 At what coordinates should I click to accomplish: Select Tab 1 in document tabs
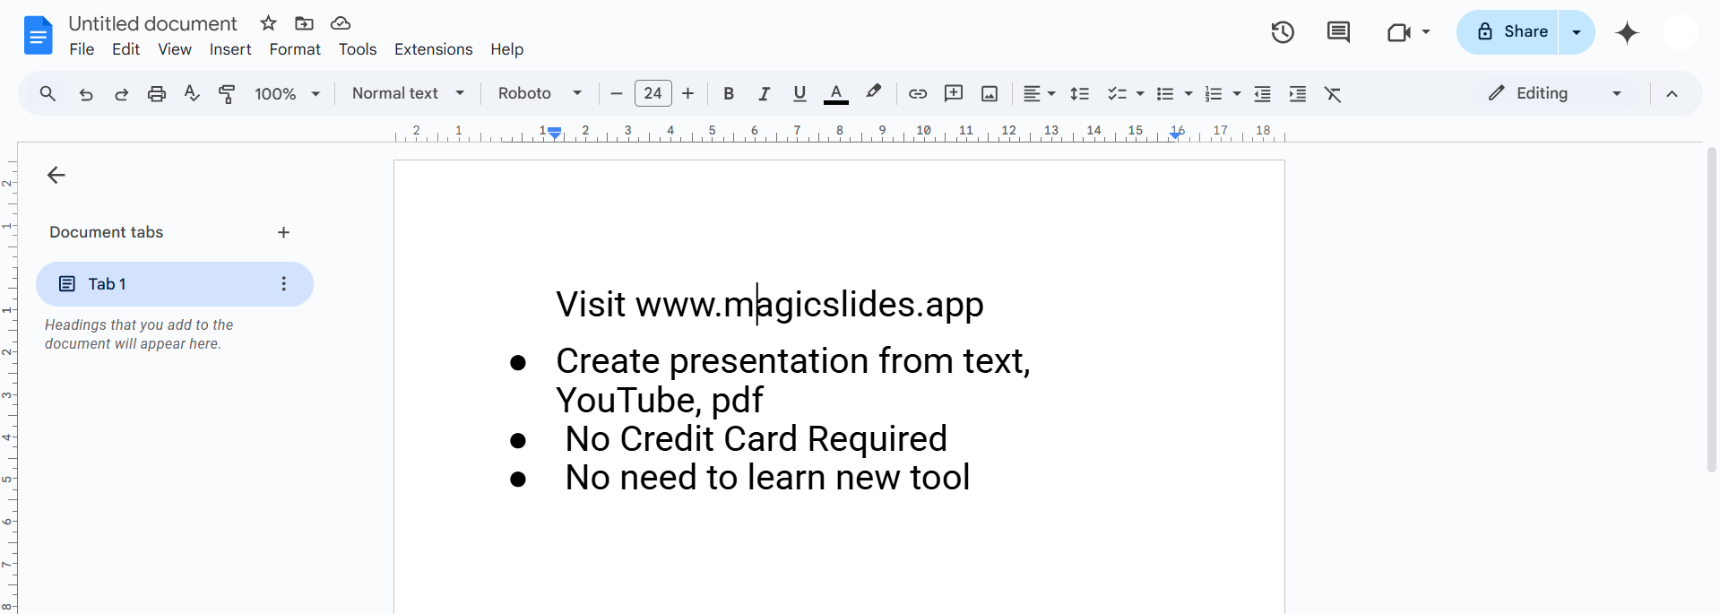[175, 283]
